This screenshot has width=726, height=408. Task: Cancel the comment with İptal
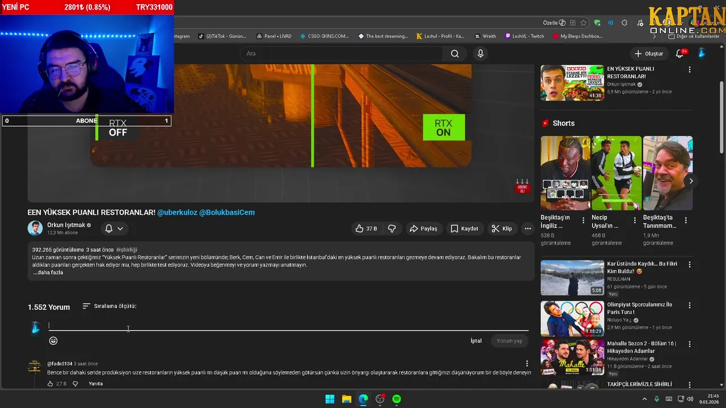click(x=476, y=341)
